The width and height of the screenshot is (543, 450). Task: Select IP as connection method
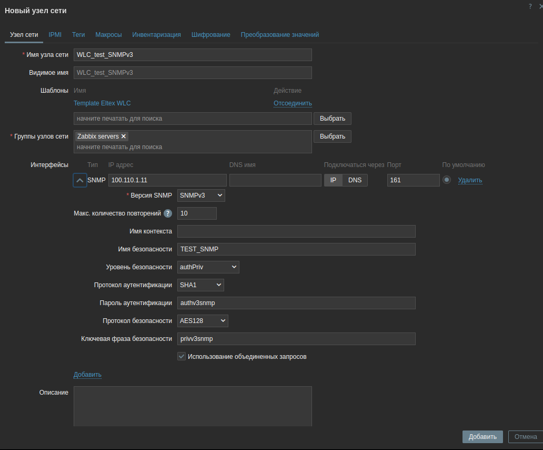coord(333,180)
